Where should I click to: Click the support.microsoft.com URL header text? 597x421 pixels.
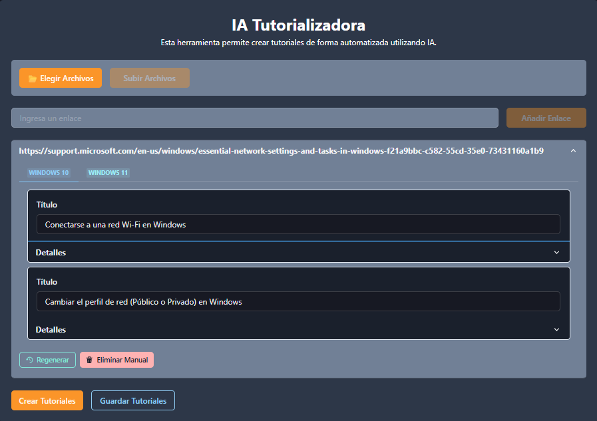(x=281, y=151)
